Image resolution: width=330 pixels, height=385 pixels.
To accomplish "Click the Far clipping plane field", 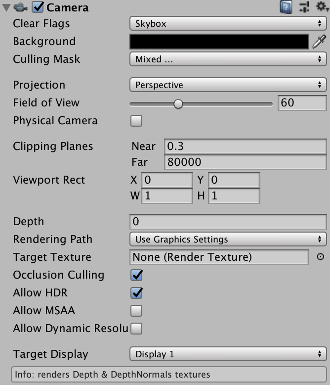I will [245, 162].
